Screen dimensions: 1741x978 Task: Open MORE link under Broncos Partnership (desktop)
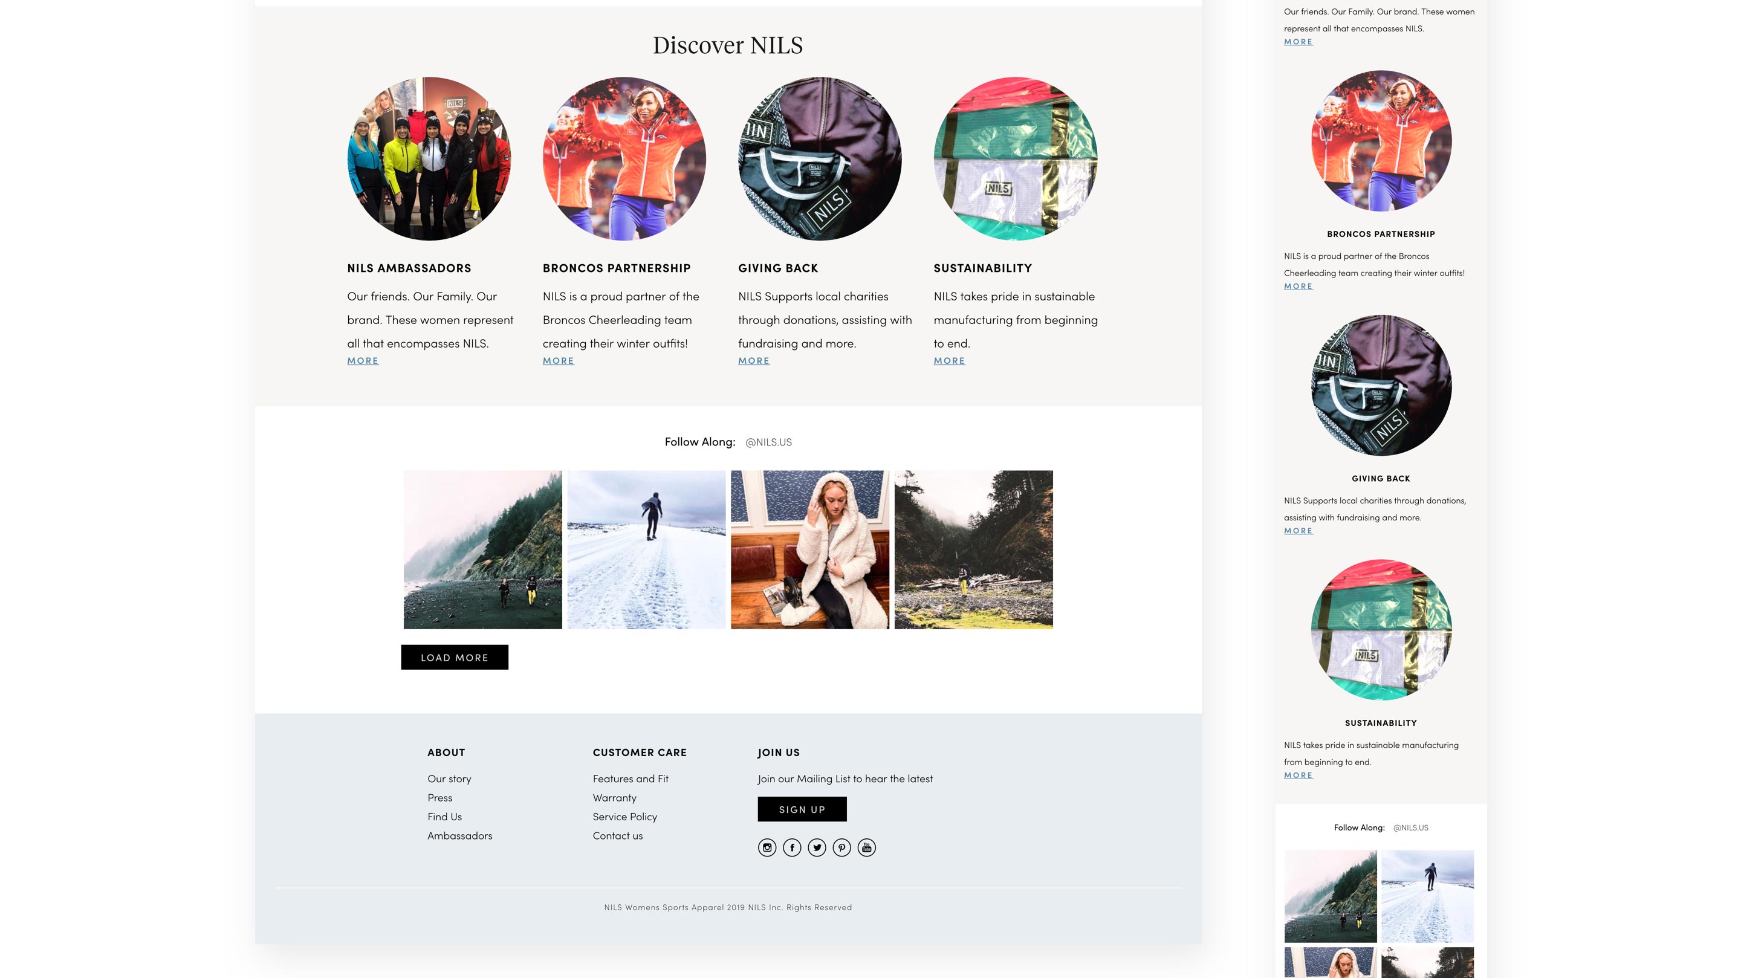coord(558,361)
